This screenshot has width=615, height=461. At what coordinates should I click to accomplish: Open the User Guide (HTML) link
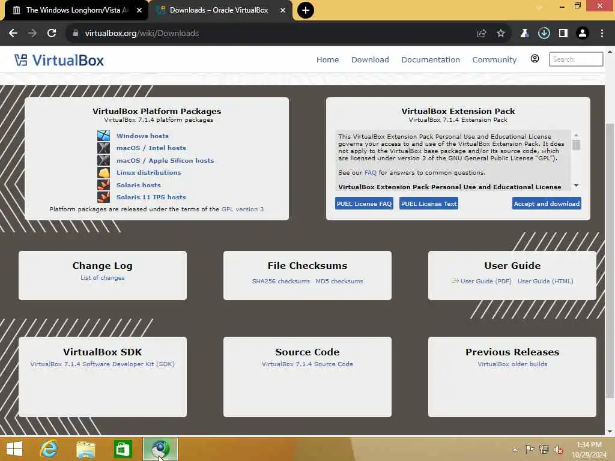[545, 281]
